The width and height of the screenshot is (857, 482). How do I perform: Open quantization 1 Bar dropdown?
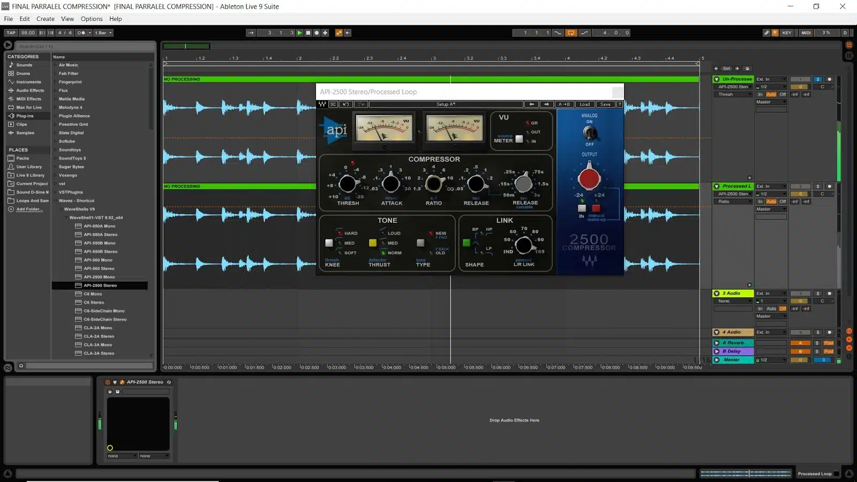tap(103, 33)
